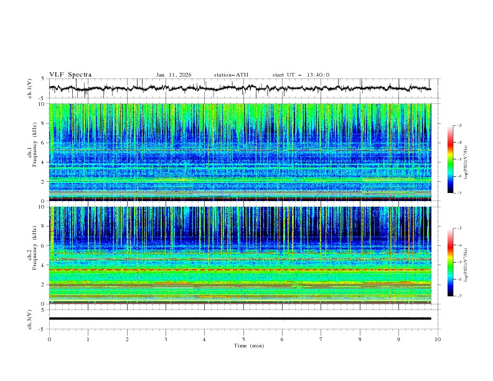Click the time axis tick label '3'
493x381 pixels.
(166, 339)
